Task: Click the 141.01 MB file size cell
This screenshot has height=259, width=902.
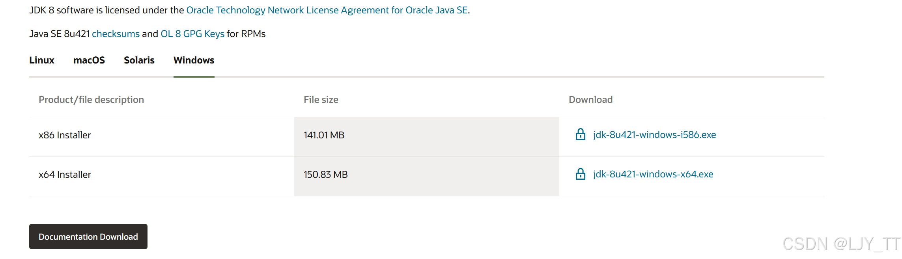Action: point(324,135)
